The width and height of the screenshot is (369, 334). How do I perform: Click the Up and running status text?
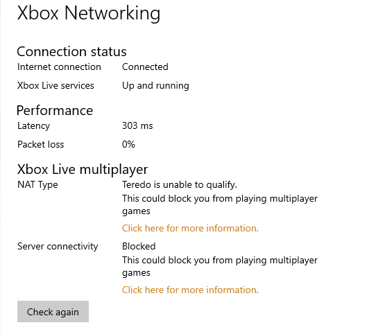(155, 86)
